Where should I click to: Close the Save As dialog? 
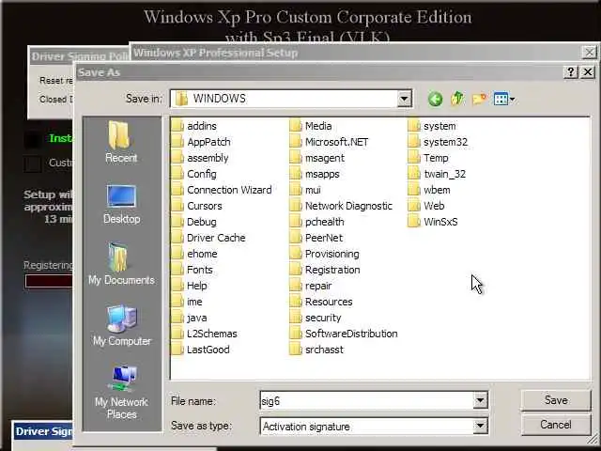click(x=588, y=72)
